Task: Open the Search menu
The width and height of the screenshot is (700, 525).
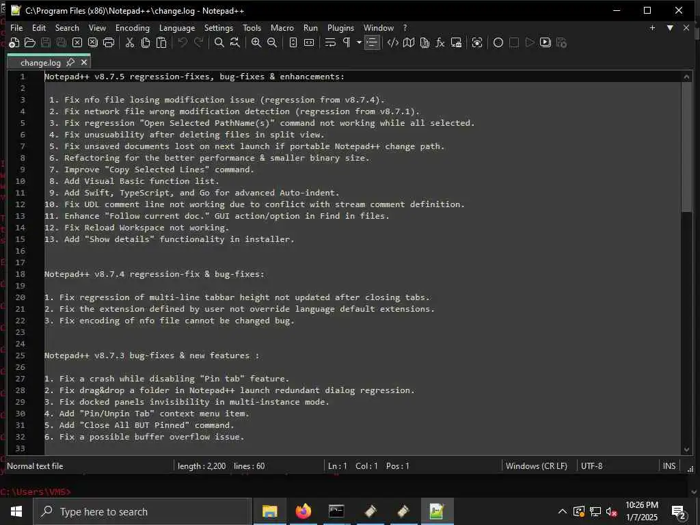Action: tap(67, 27)
